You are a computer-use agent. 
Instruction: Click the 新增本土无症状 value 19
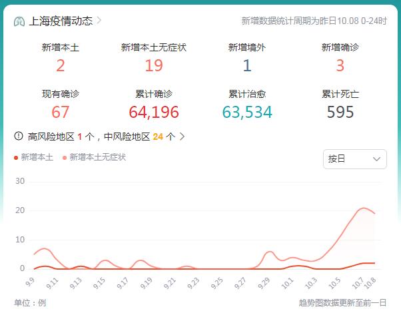[x=154, y=65]
